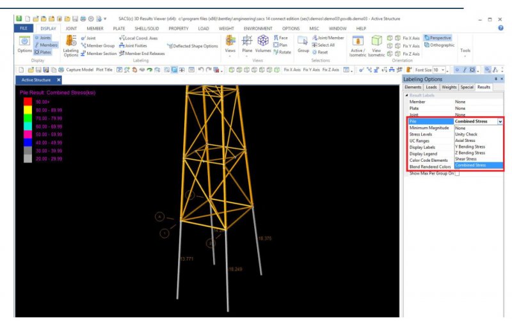Image resolution: width=512 pixels, height=321 pixels.
Task: Click the Active / Isometric view icon
Action: pos(358,46)
